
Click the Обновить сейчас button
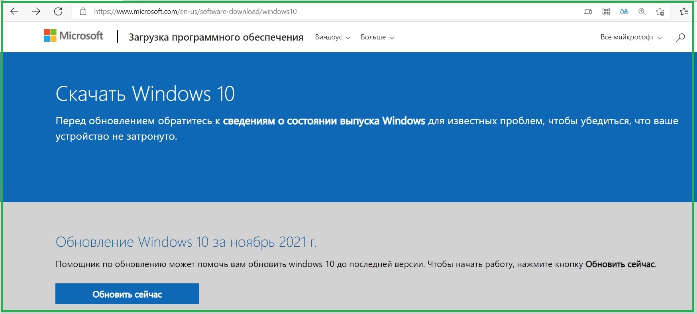127,294
